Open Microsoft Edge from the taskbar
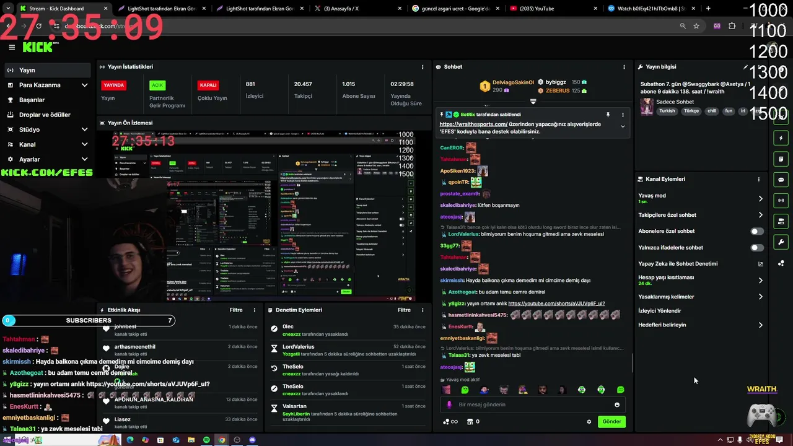The height and width of the screenshot is (446, 793). 130,440
